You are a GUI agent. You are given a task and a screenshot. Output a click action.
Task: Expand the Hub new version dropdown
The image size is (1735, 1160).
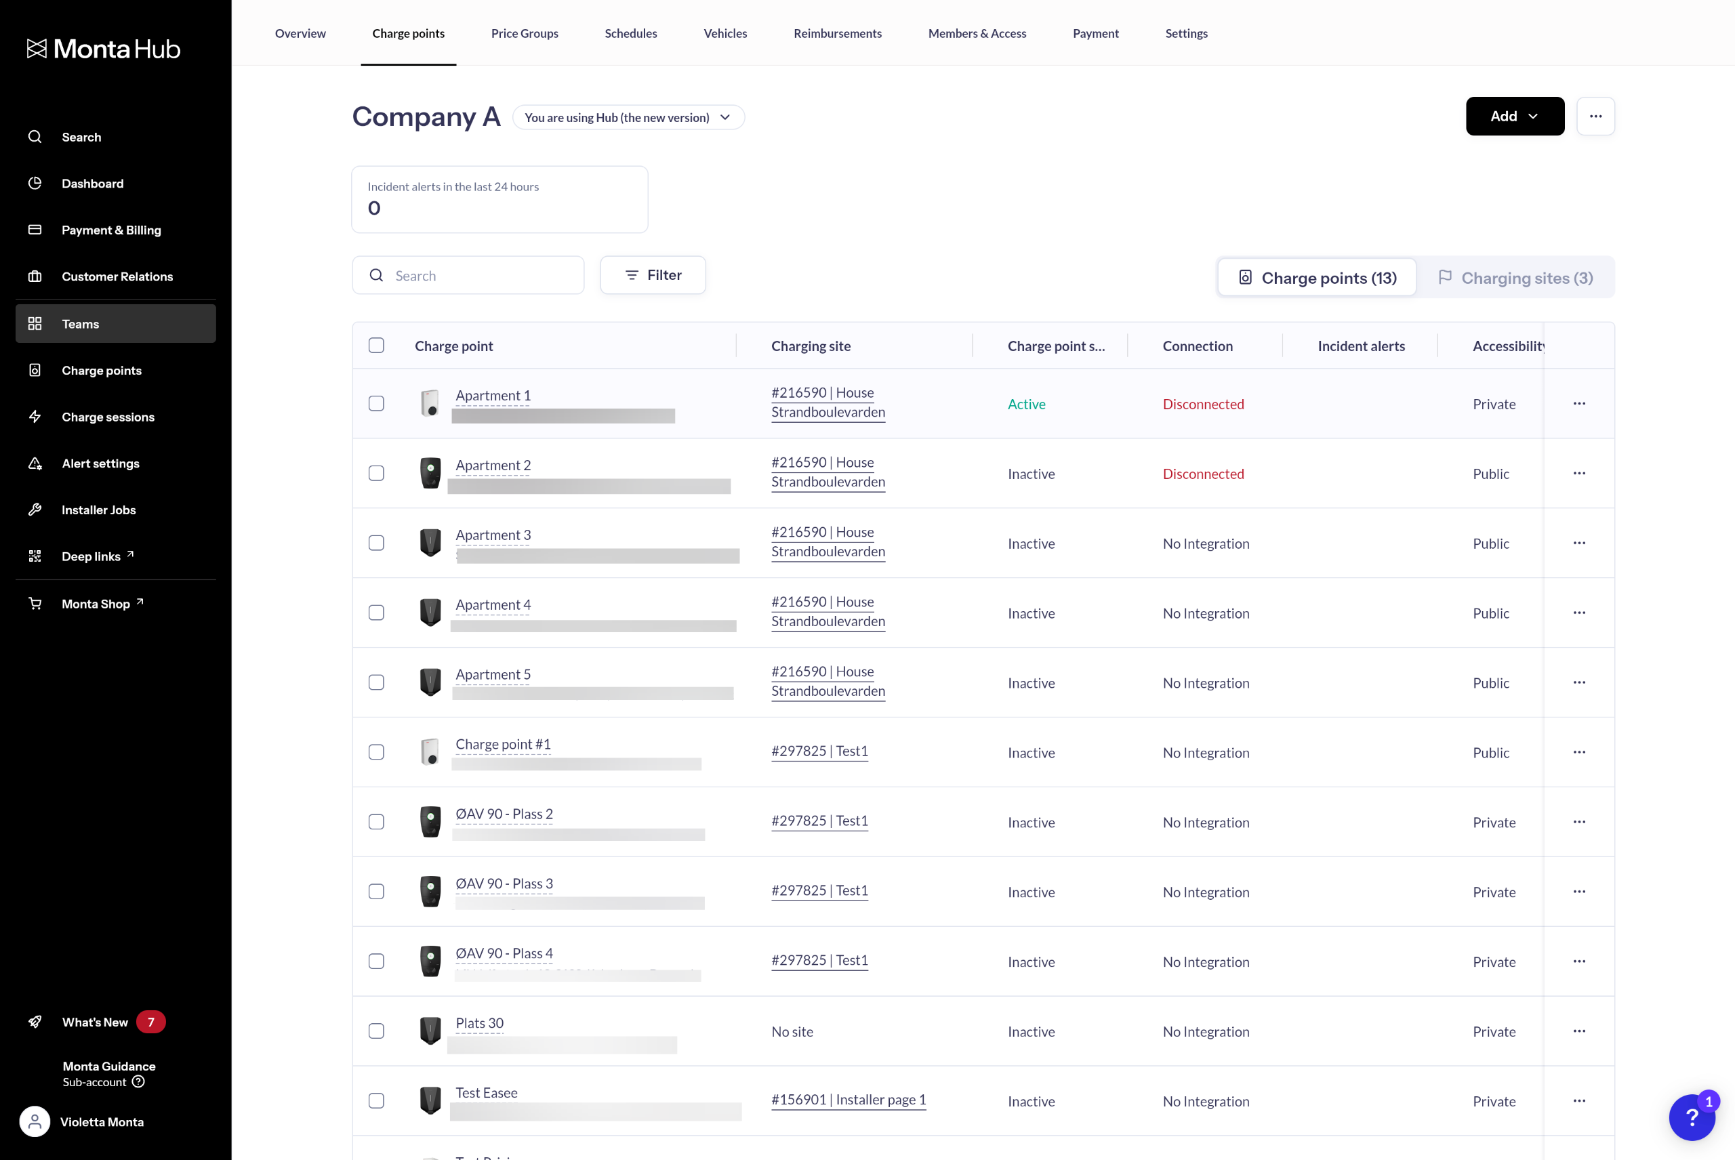pyautogui.click(x=628, y=118)
